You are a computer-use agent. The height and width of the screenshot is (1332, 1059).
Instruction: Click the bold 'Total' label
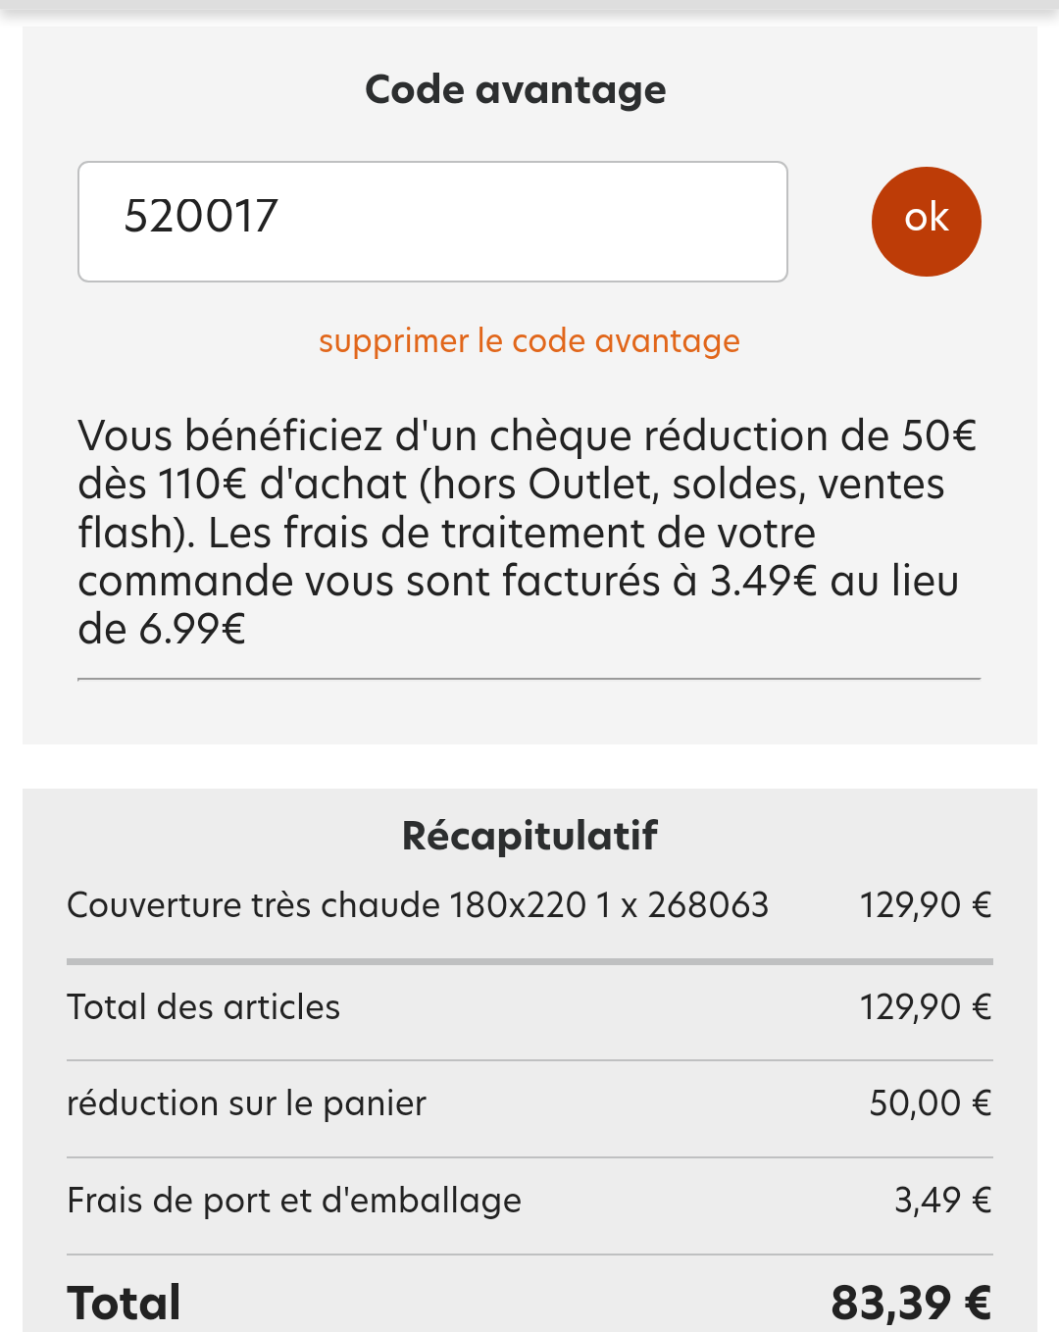click(125, 1304)
